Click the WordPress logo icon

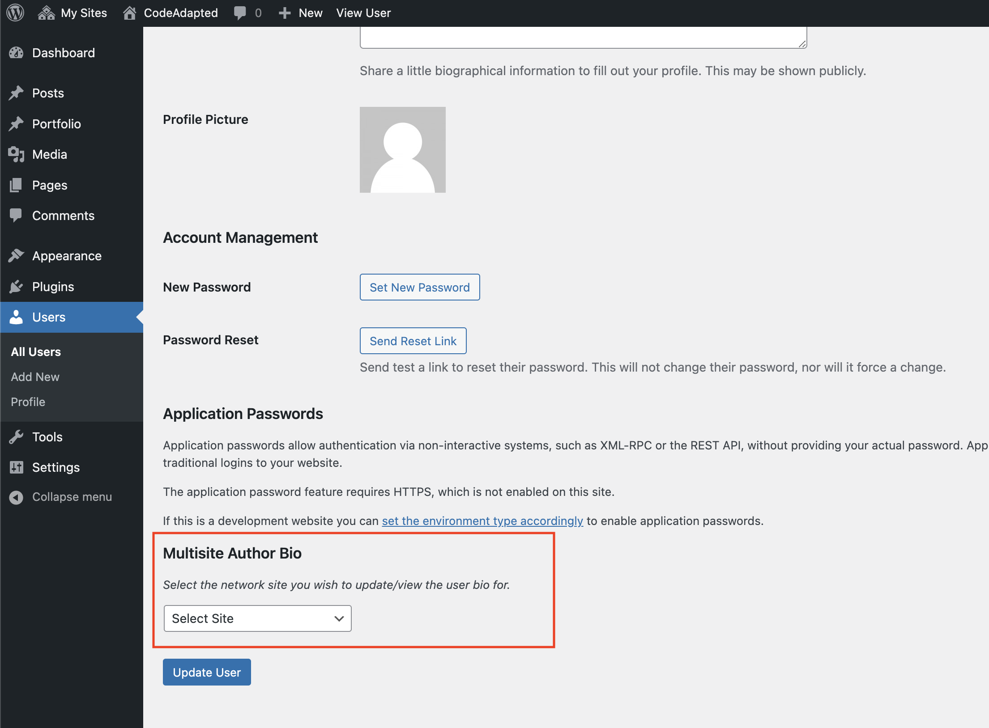click(x=15, y=13)
